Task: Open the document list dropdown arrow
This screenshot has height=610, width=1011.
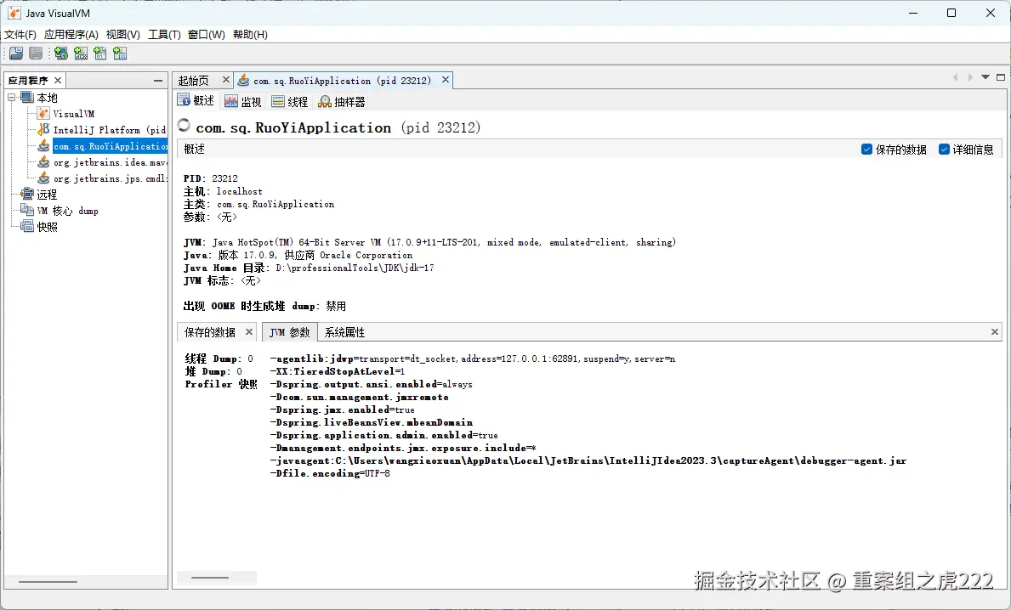Action: coord(985,77)
